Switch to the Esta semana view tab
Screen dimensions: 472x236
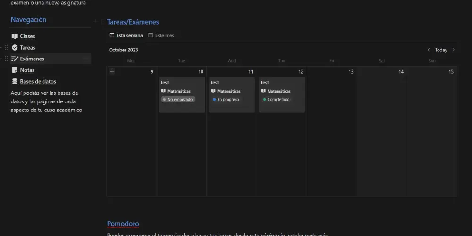click(126, 35)
